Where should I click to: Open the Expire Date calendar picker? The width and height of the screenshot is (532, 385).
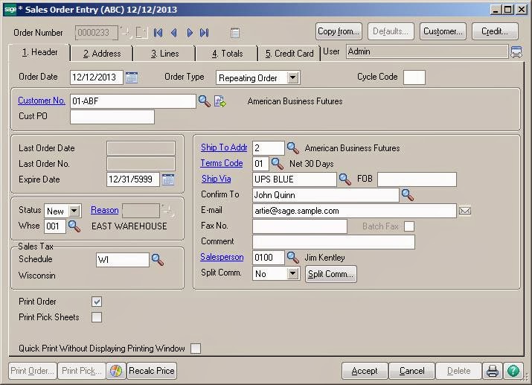click(x=168, y=179)
